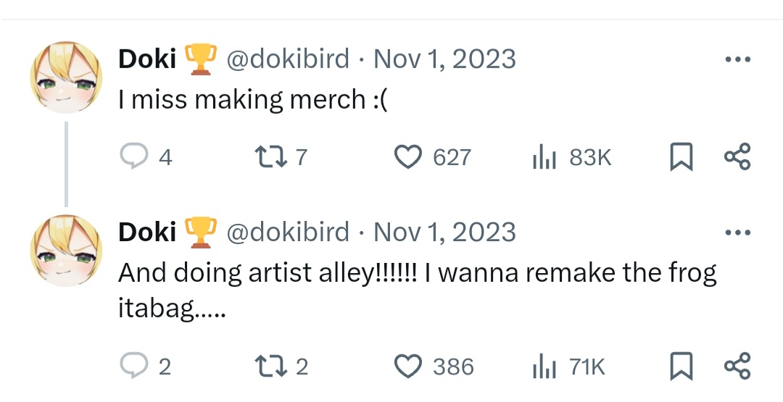783x402 pixels.
Task: Share the "I miss making merch" tweet
Action: [x=738, y=156]
